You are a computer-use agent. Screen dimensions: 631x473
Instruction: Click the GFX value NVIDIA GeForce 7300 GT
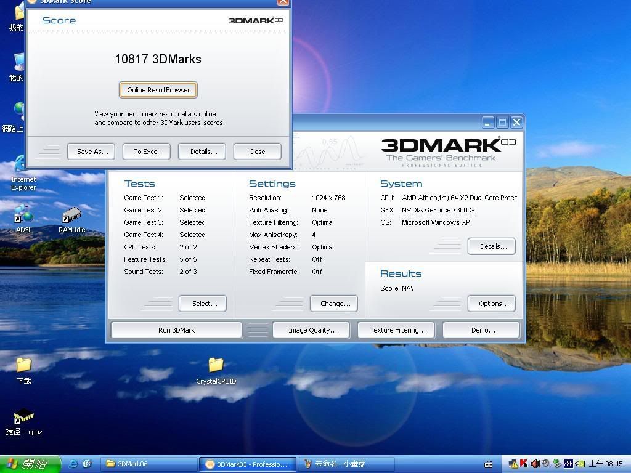point(439,210)
